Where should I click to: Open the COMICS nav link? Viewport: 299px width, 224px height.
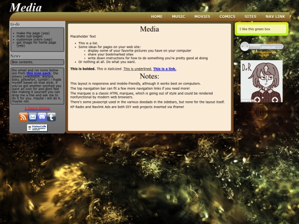tap(227, 17)
